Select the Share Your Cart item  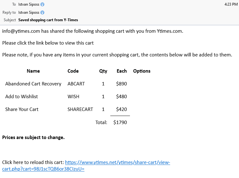[x=22, y=109]
